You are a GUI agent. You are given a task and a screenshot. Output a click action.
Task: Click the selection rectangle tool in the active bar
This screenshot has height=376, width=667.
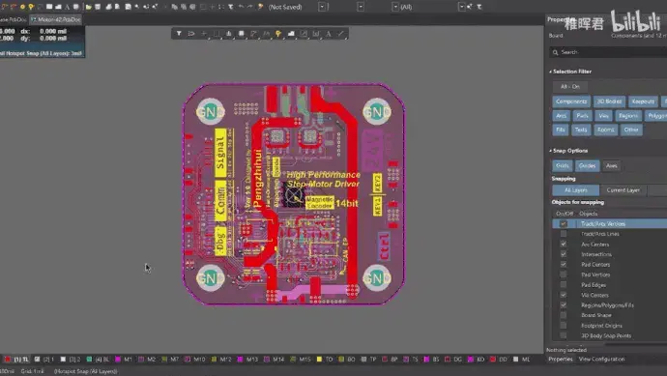(217, 33)
